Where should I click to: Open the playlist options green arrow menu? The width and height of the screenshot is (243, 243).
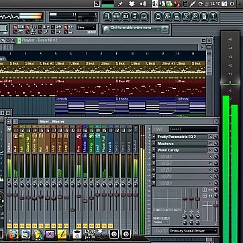19,40
